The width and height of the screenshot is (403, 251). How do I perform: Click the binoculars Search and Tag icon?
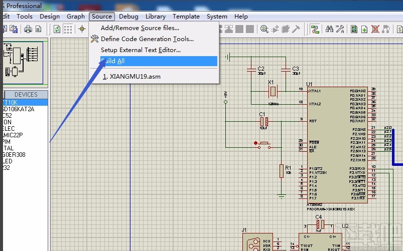click(x=329, y=29)
